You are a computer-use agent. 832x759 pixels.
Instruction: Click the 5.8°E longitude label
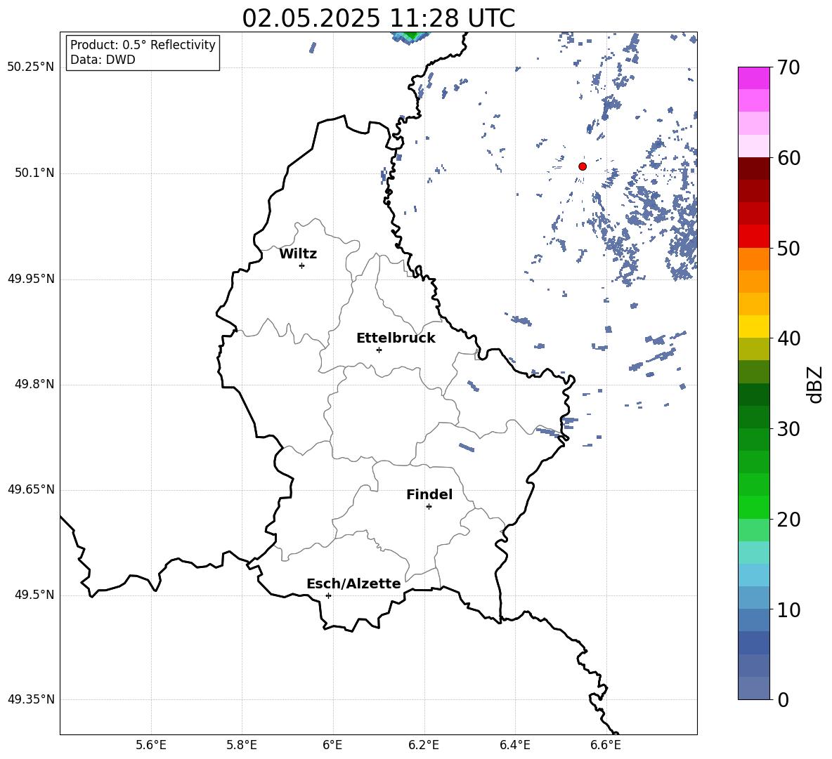pyautogui.click(x=242, y=745)
